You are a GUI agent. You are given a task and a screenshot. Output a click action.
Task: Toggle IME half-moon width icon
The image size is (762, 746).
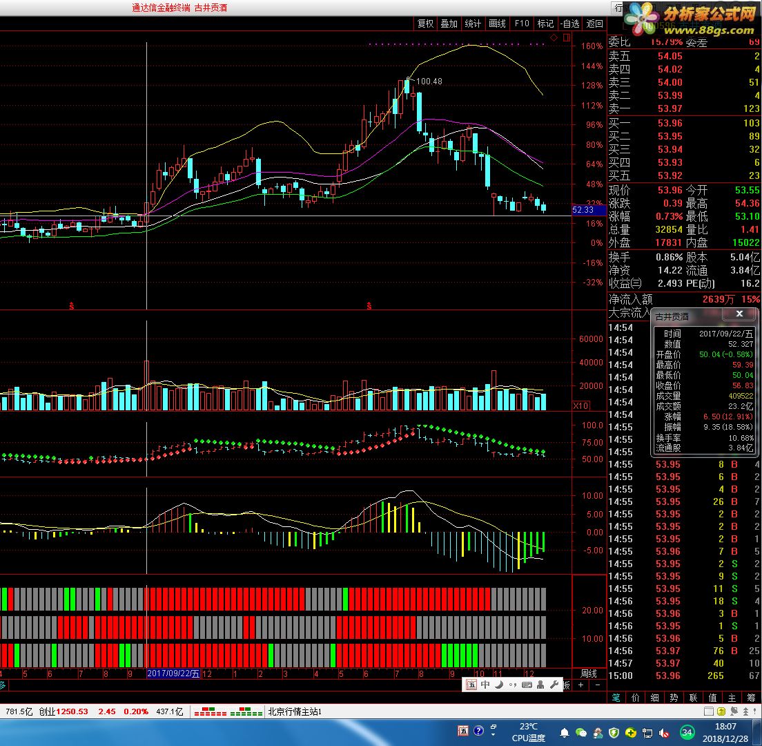pos(499,685)
